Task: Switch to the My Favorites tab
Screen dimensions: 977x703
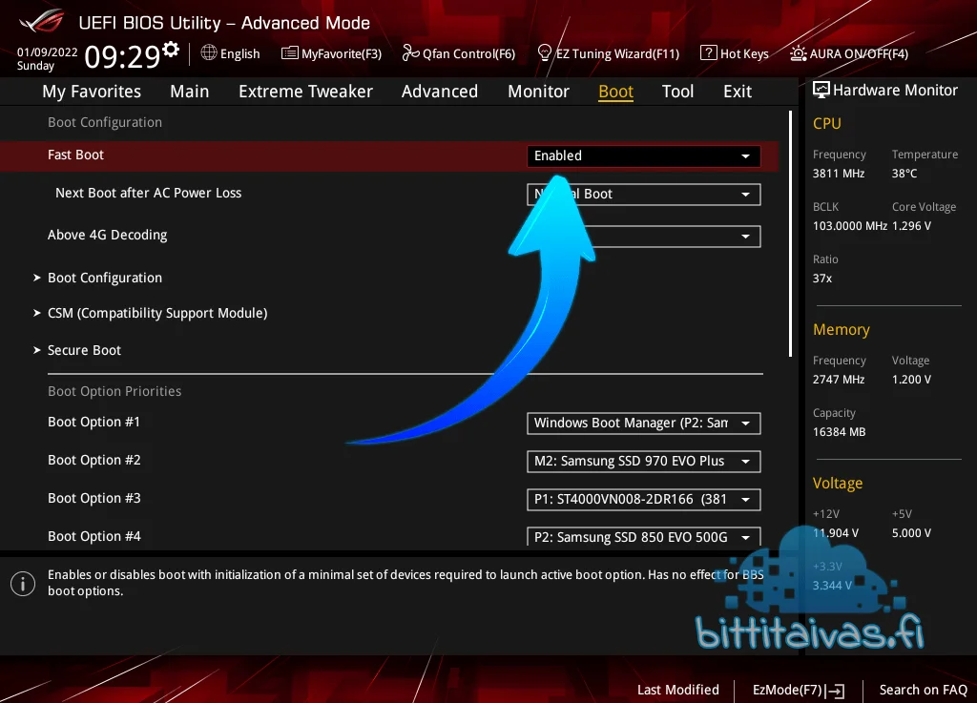Action: tap(92, 92)
